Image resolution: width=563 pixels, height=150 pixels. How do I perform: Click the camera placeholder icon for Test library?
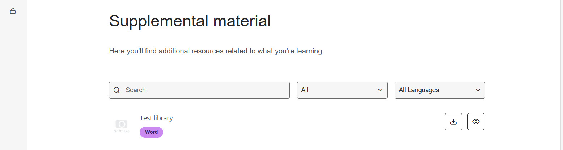pos(122,124)
